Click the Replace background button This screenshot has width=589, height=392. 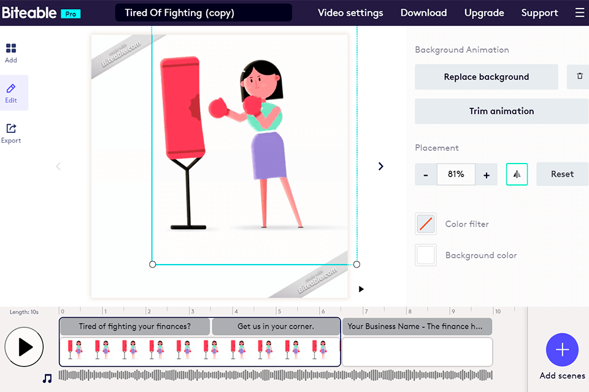click(486, 77)
